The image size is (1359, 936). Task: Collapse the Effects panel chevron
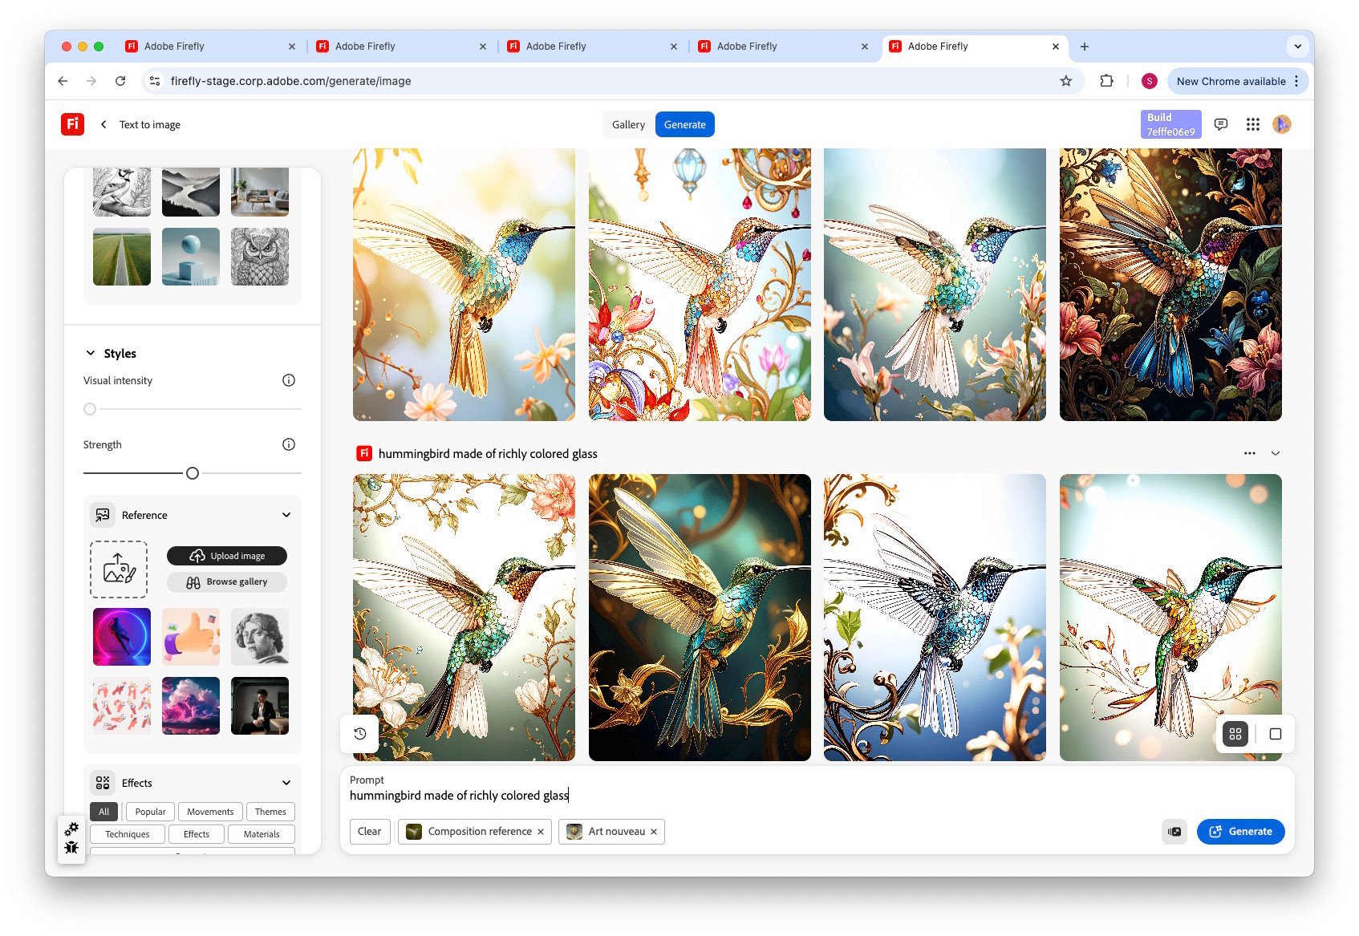(286, 783)
